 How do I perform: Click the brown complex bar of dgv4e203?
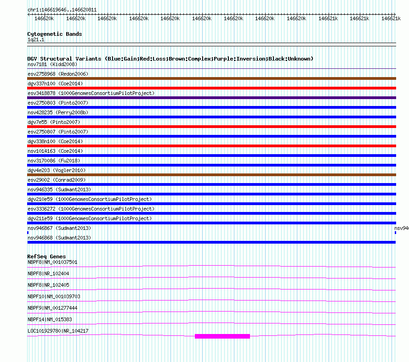click(x=211, y=175)
